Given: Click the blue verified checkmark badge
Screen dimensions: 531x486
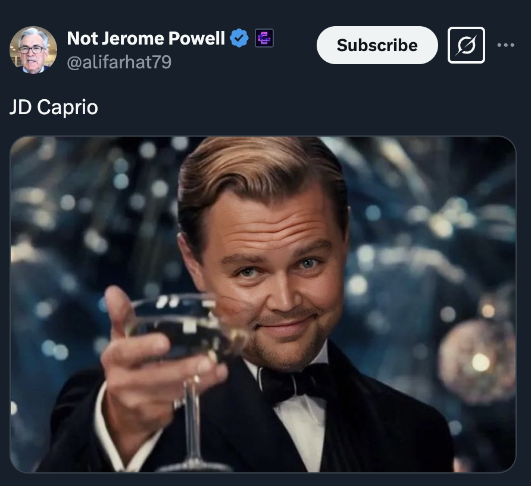Looking at the screenshot, I should (239, 39).
